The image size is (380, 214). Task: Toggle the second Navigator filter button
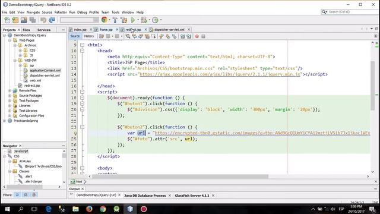coord(26,194)
